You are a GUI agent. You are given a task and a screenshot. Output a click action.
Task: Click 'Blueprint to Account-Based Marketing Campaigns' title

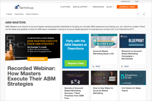click(132, 55)
